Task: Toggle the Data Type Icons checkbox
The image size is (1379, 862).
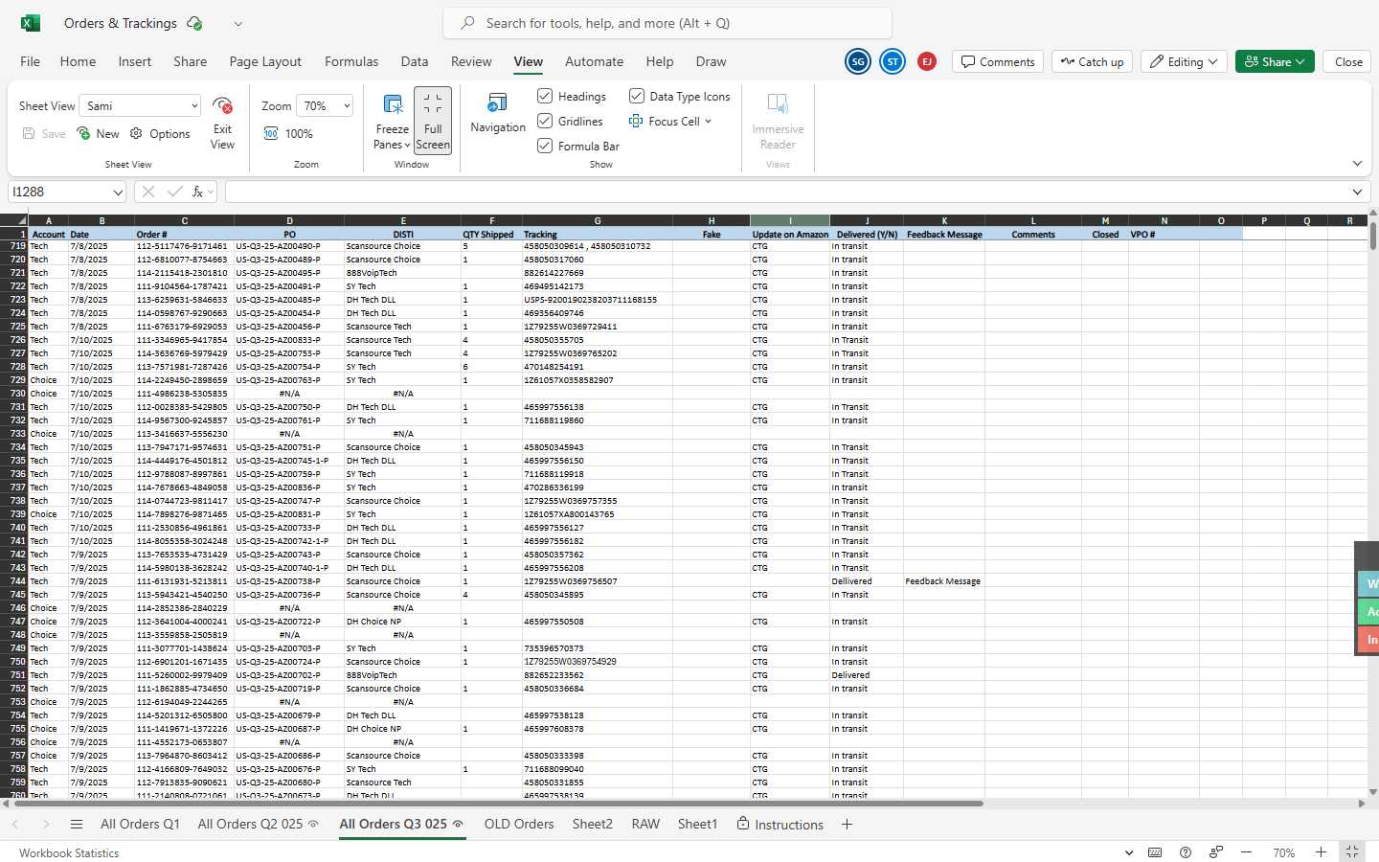Action: pyautogui.click(x=636, y=96)
